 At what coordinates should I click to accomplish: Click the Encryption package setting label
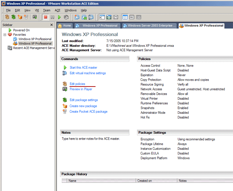pyautogui.click(x=147, y=139)
